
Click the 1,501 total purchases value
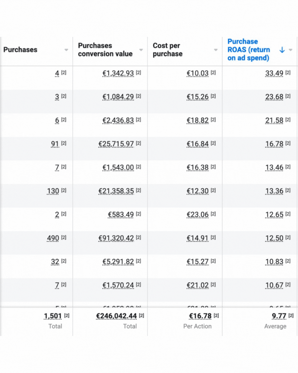point(53,316)
